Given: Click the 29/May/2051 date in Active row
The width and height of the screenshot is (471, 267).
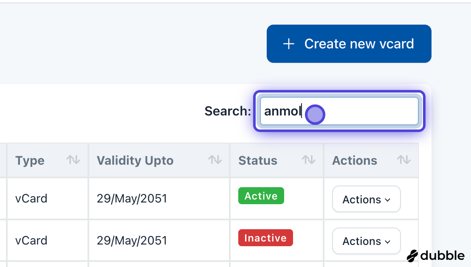Looking at the screenshot, I should [132, 198].
